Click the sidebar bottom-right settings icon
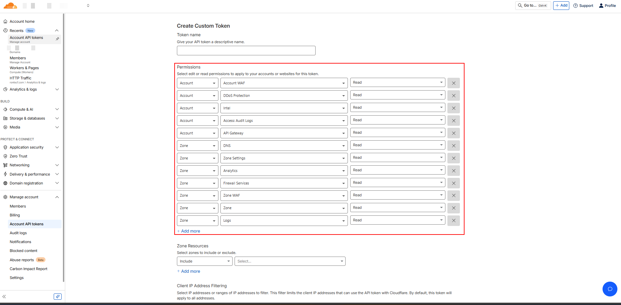 tap(57, 296)
